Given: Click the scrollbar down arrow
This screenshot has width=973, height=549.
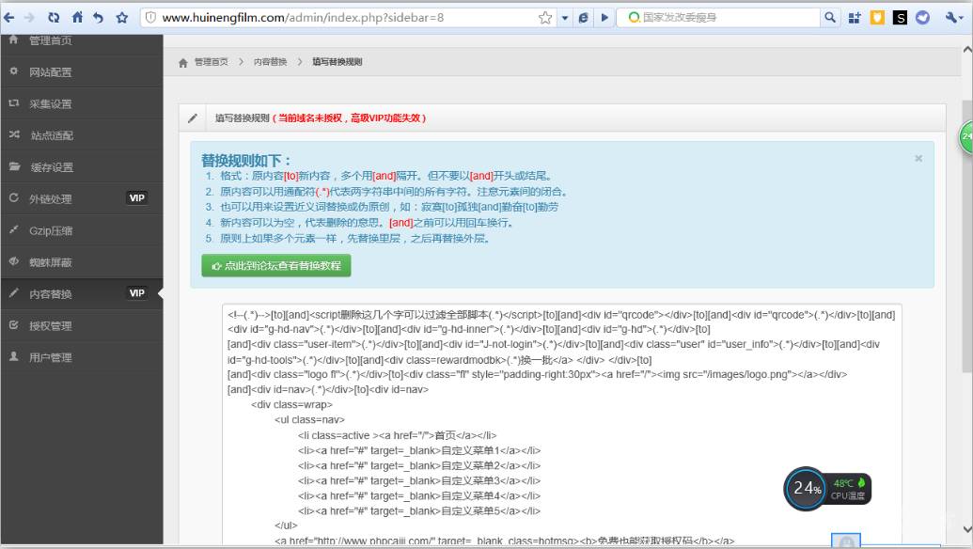Looking at the screenshot, I should click(x=966, y=529).
